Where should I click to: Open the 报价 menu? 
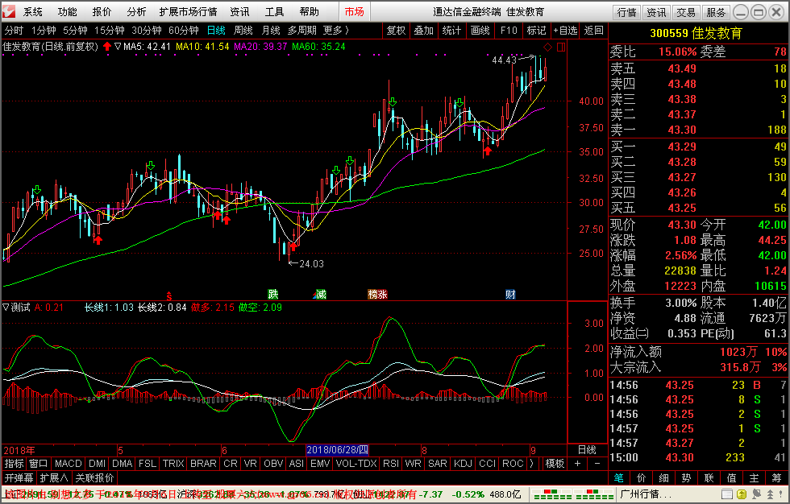(x=102, y=11)
